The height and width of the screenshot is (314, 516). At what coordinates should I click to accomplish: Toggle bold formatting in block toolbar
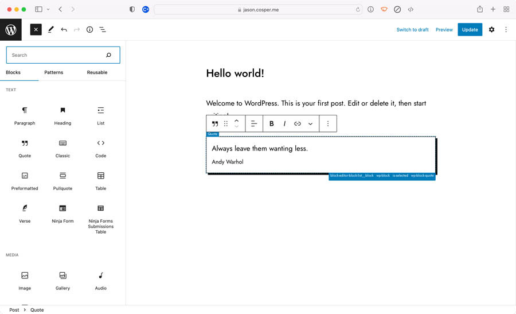[x=272, y=123]
